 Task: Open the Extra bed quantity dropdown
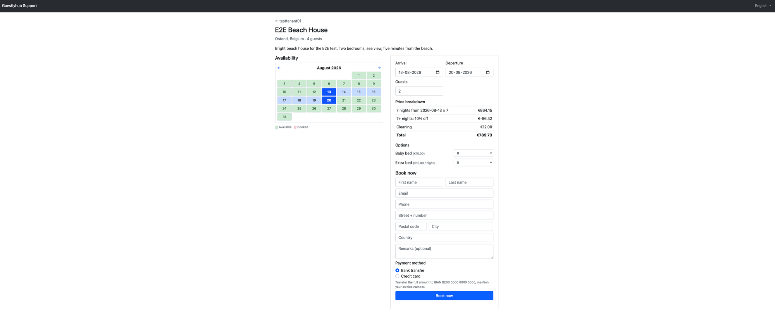click(473, 162)
